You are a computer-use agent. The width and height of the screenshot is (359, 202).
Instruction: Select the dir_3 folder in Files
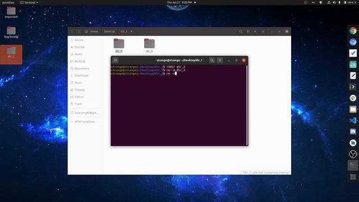point(149,45)
